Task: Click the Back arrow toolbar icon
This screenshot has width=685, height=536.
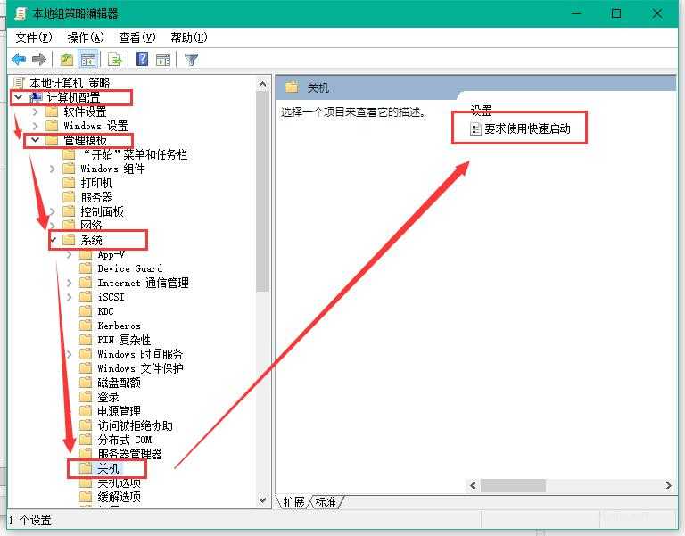Action: (x=19, y=59)
